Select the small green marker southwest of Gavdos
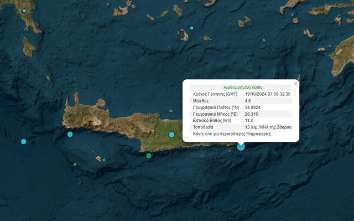Viewport: 354px width, 221px height. click(75, 165)
